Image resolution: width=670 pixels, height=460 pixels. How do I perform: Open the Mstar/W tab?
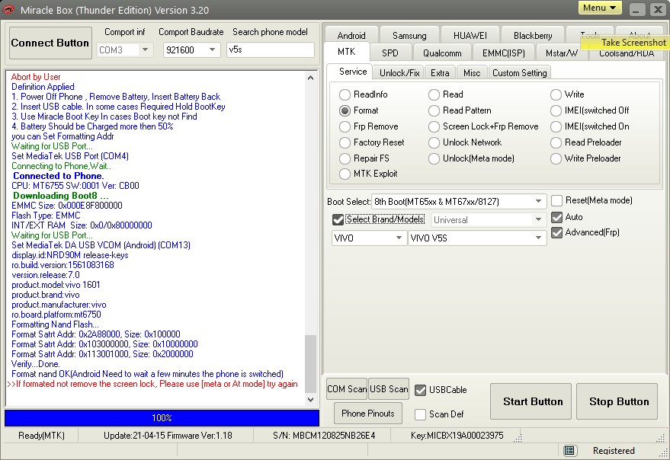tap(562, 53)
